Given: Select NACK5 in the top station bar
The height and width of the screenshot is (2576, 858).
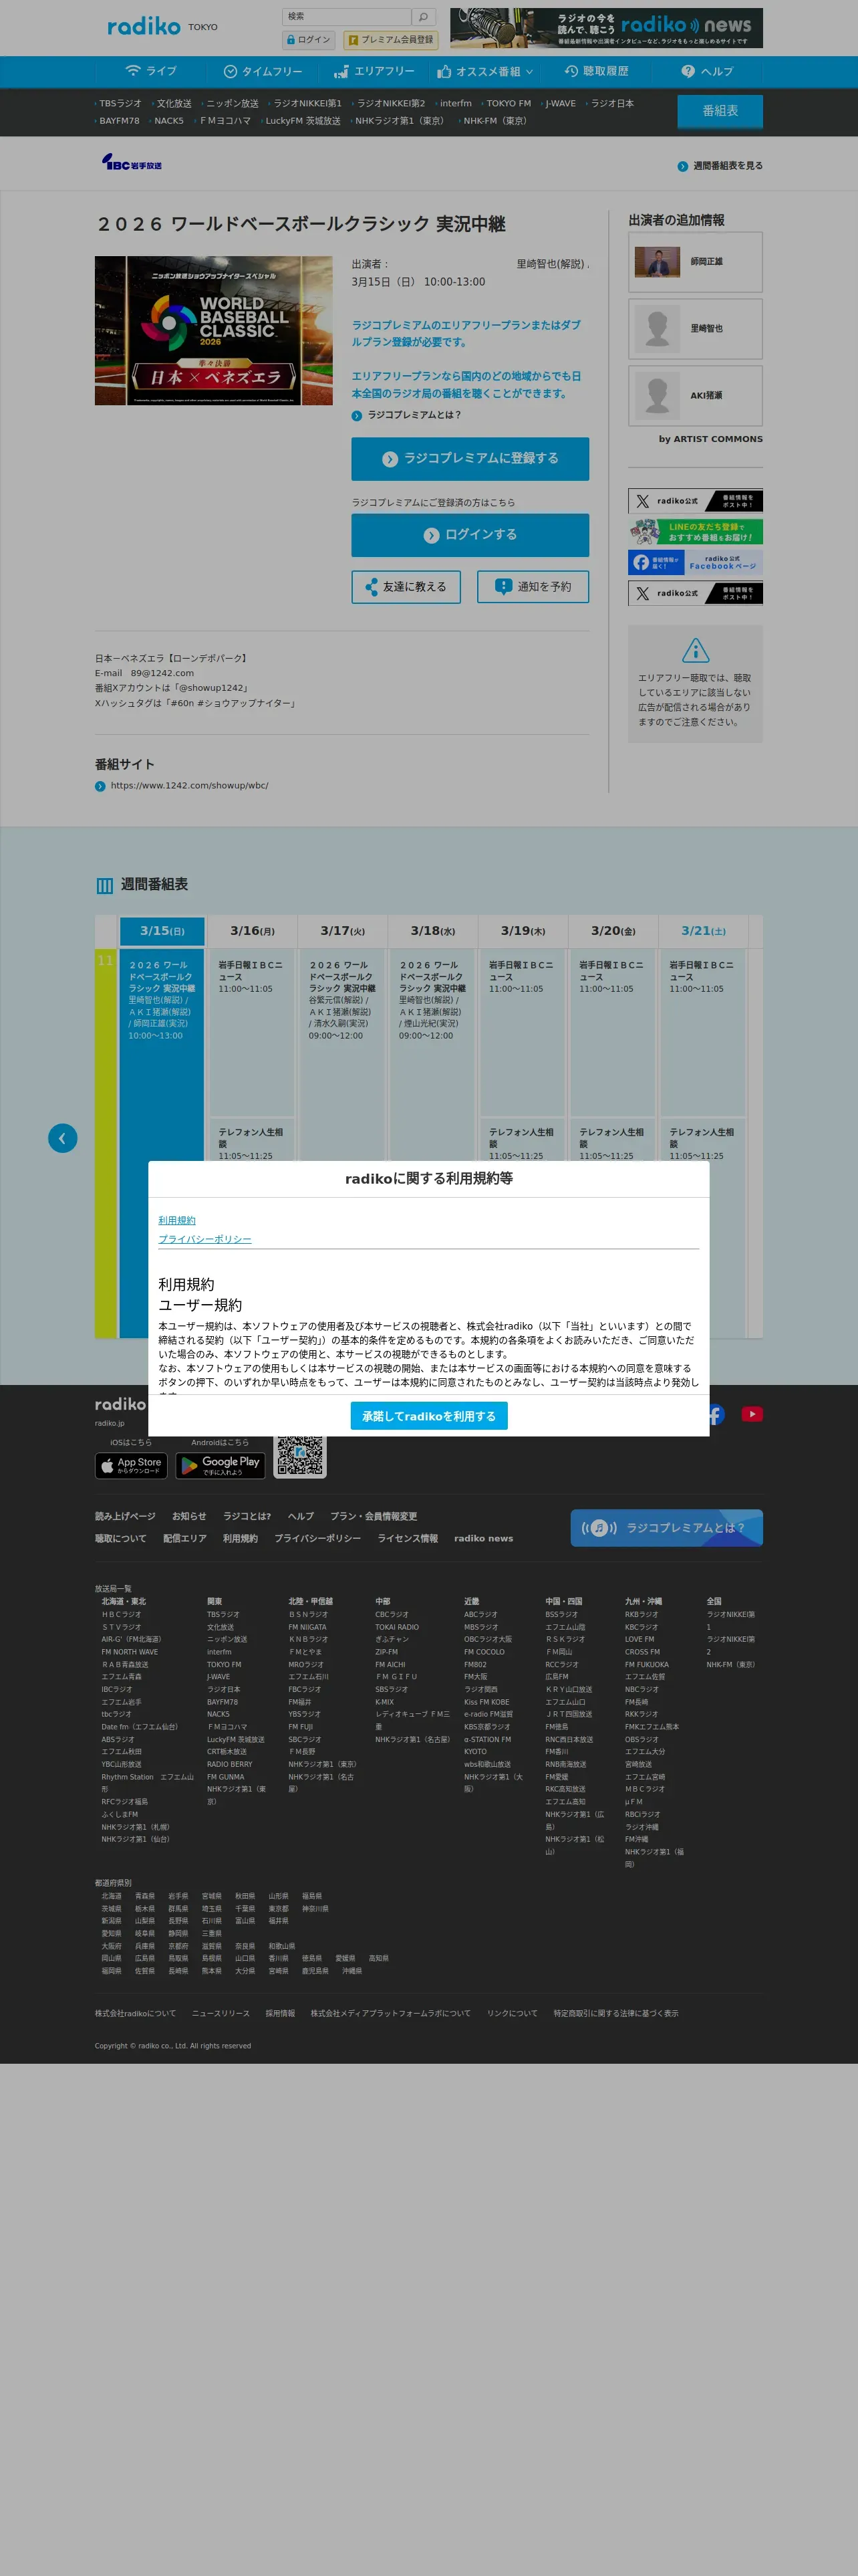Looking at the screenshot, I should click(169, 121).
